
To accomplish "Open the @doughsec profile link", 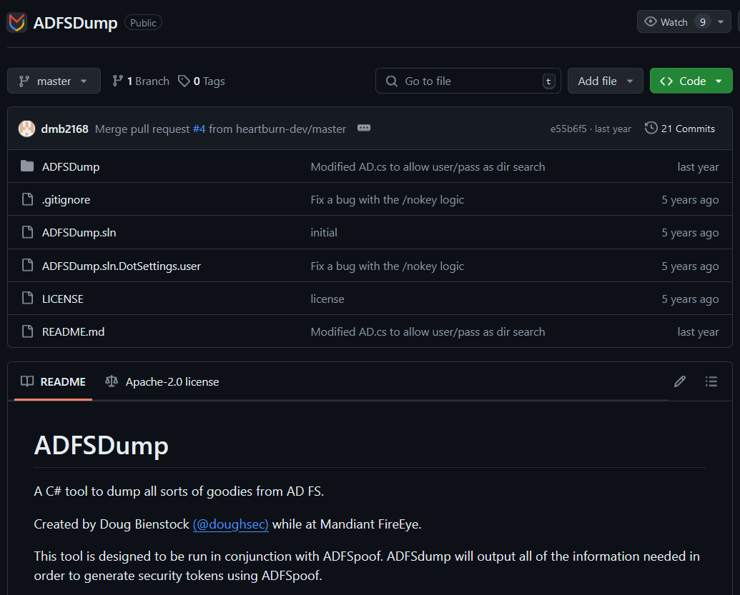I will 231,524.
